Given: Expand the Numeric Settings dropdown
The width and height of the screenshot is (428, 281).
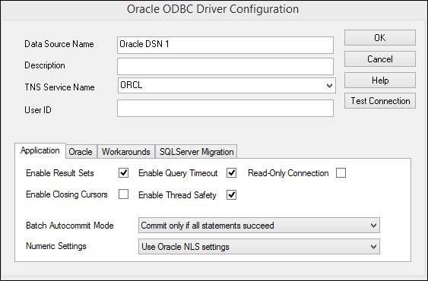Looking at the screenshot, I should pyautogui.click(x=259, y=247).
